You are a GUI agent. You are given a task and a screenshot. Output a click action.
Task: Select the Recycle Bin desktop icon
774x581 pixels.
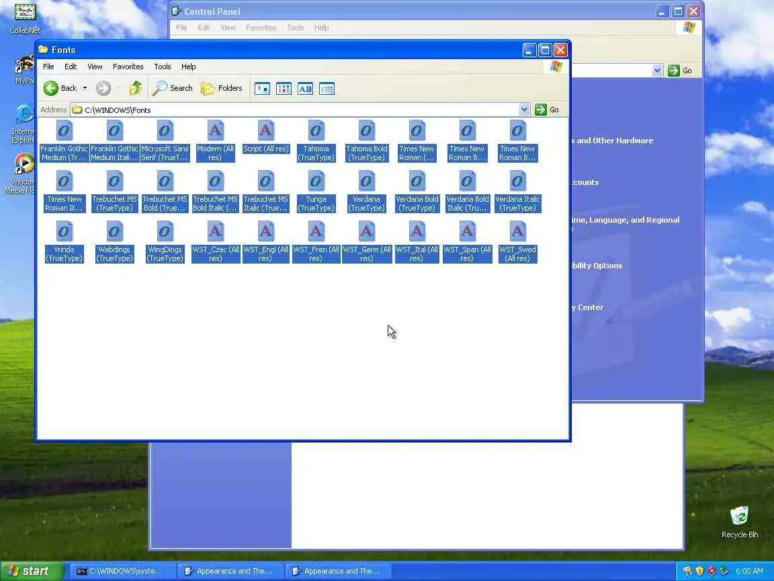[740, 522]
